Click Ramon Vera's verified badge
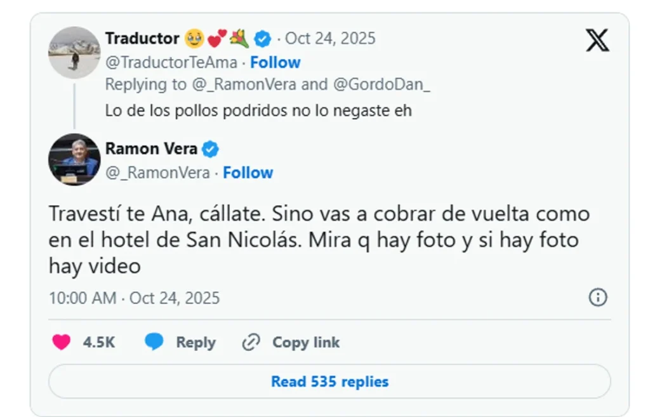650x417 pixels. tap(210, 150)
